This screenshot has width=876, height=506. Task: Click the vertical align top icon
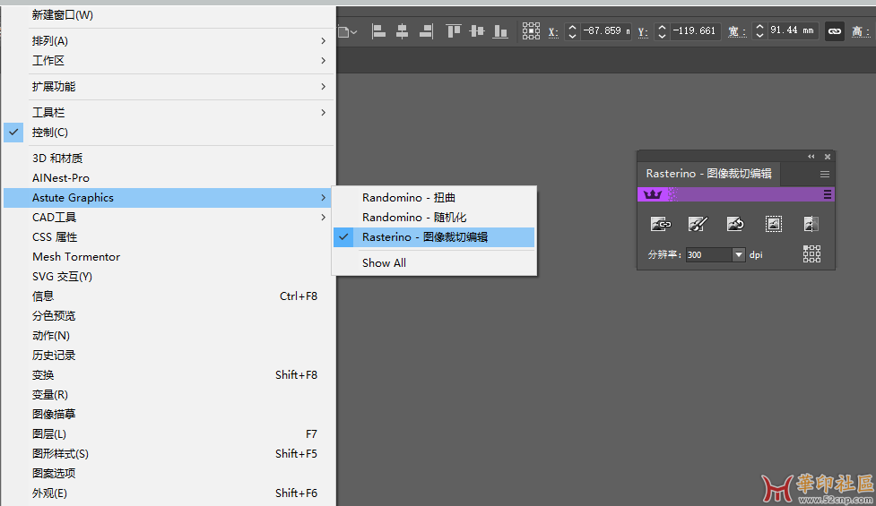[x=453, y=31]
